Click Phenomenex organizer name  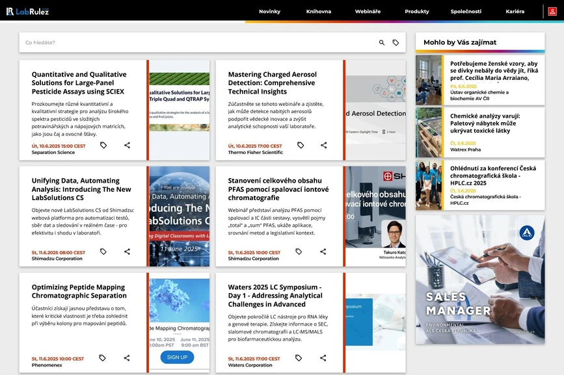pyautogui.click(x=47, y=365)
